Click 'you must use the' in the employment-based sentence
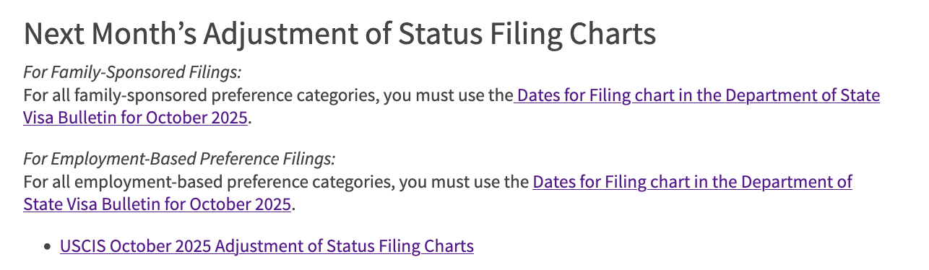Image resolution: width=929 pixels, height=270 pixels. (464, 182)
